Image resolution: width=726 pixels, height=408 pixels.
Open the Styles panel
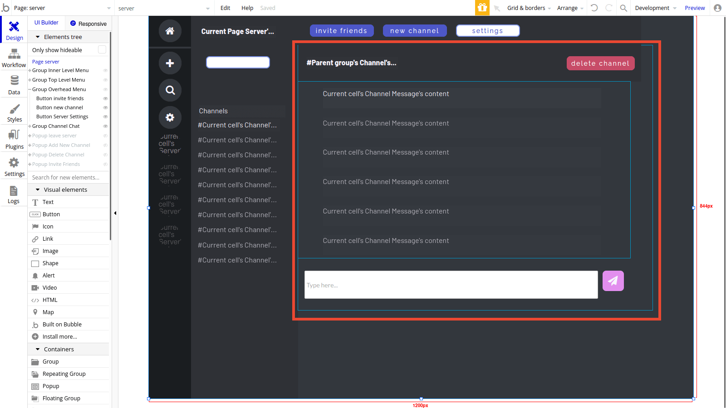14,112
